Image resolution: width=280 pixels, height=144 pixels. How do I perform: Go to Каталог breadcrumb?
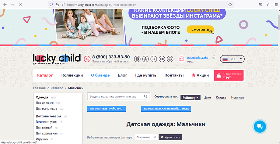57,88
